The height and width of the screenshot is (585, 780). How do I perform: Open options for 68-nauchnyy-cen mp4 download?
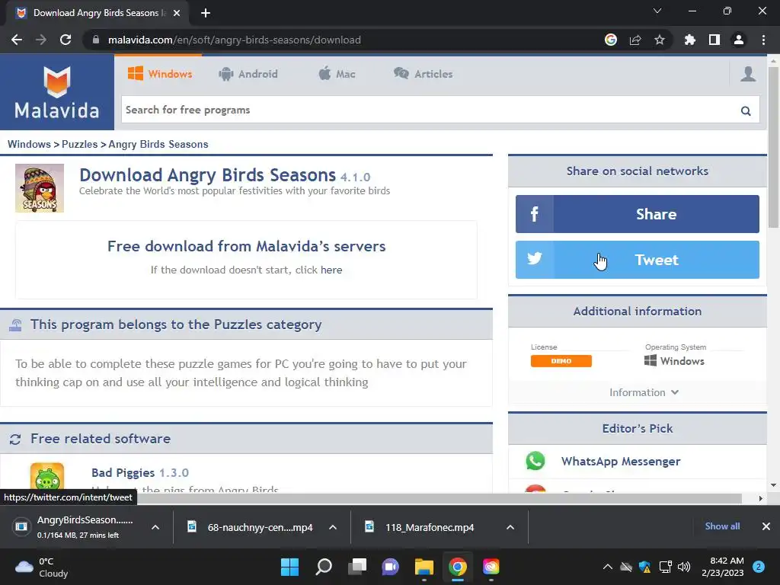coord(333,527)
